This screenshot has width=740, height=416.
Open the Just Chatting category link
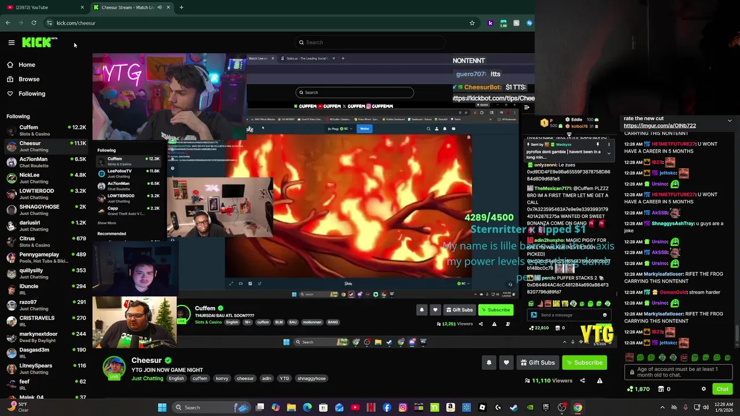(147, 378)
